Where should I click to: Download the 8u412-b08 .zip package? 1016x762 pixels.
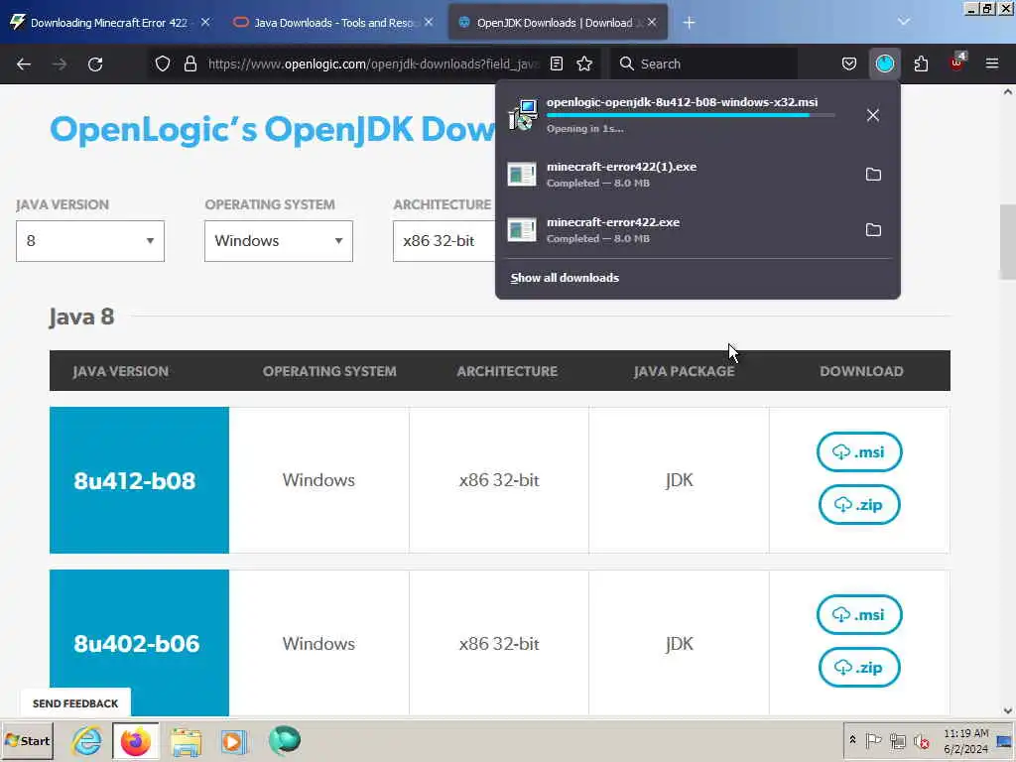(x=859, y=505)
